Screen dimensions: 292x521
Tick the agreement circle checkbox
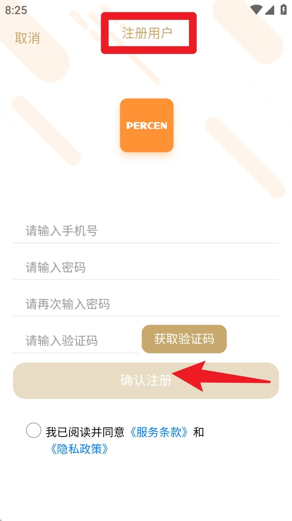click(34, 430)
